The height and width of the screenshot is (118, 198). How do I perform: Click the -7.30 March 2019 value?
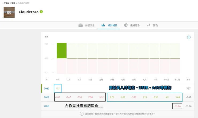pyautogui.click(x=79, y=97)
